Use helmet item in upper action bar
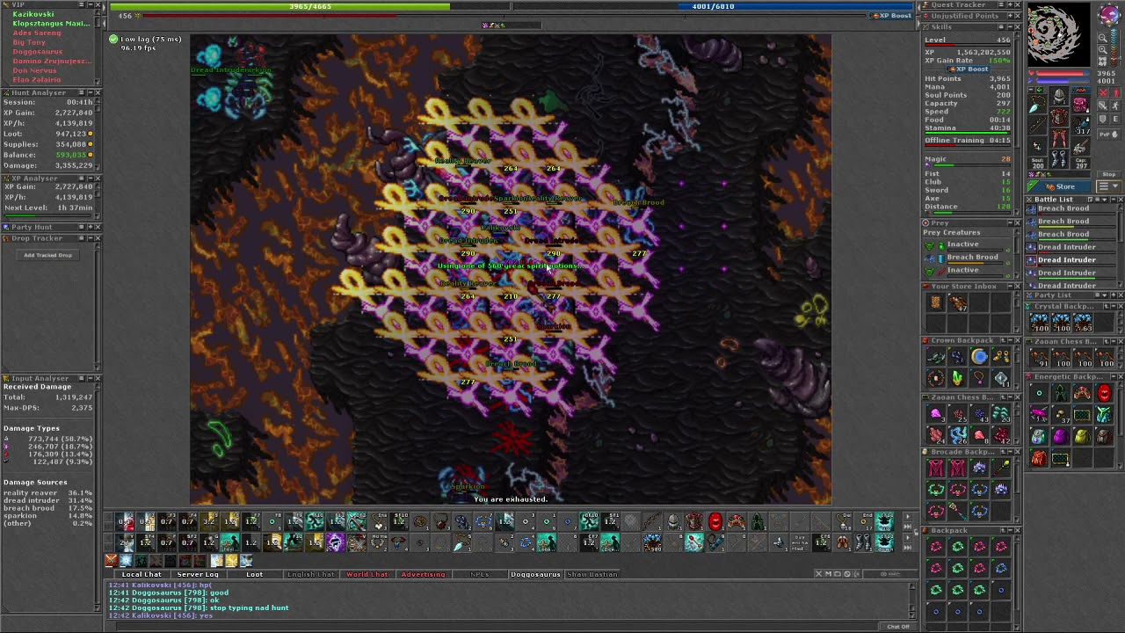Viewport: 1125px width, 633px height. click(x=672, y=523)
